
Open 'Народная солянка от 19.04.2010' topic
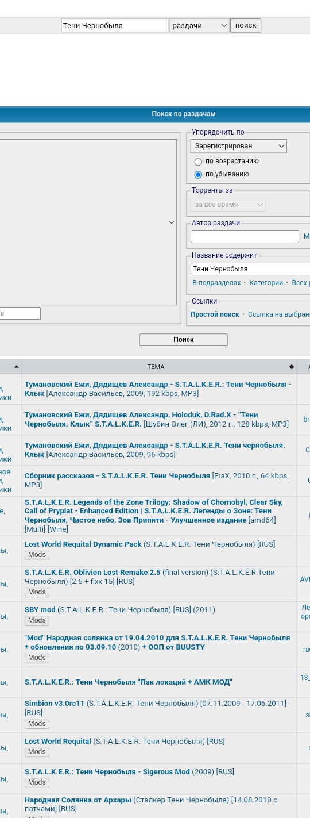157,642
